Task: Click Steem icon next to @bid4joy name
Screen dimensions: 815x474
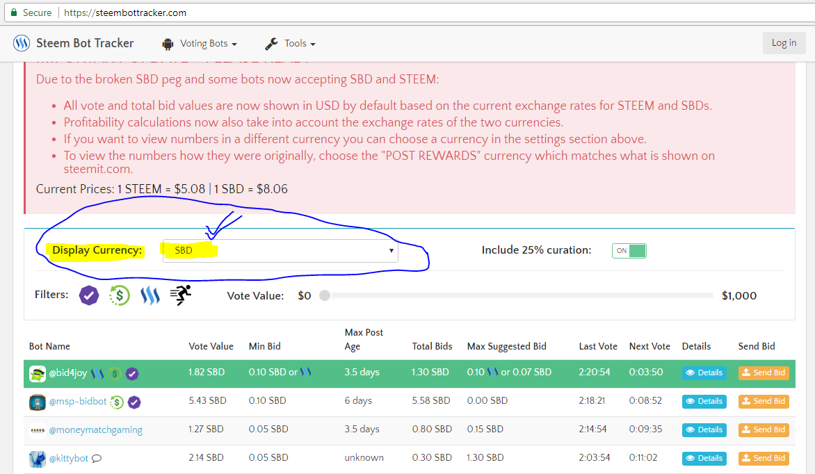Action: coord(97,374)
